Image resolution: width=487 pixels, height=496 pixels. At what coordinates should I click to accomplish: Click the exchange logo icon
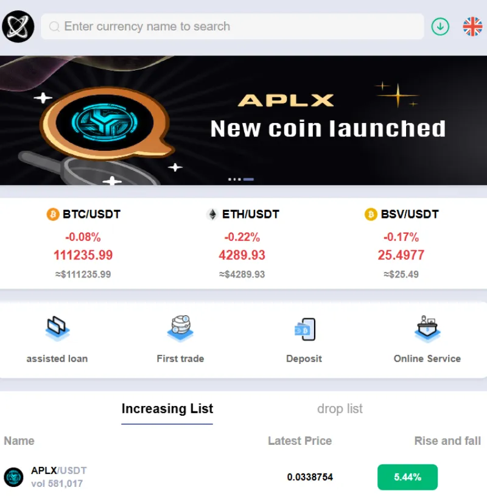18,26
